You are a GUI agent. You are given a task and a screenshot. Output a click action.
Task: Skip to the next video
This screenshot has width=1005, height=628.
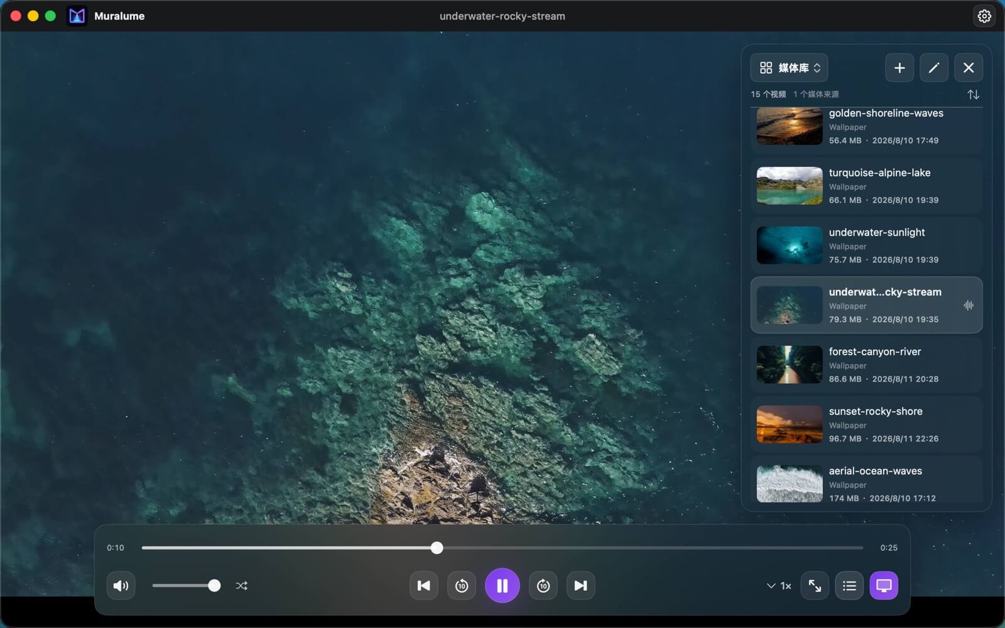[581, 586]
